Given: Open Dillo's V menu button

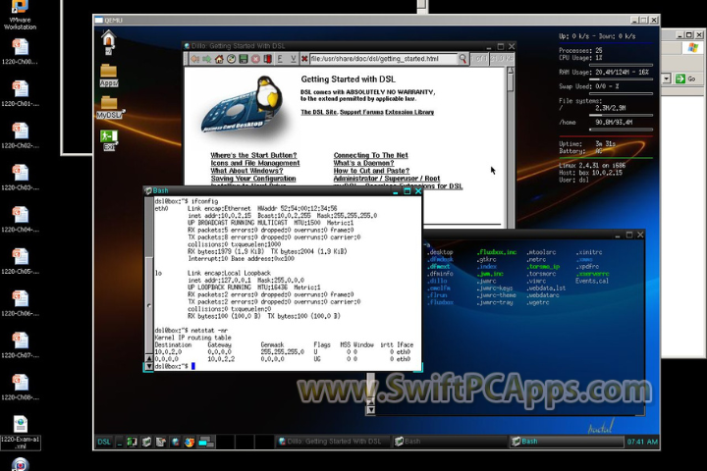Looking at the screenshot, I should click(x=293, y=59).
